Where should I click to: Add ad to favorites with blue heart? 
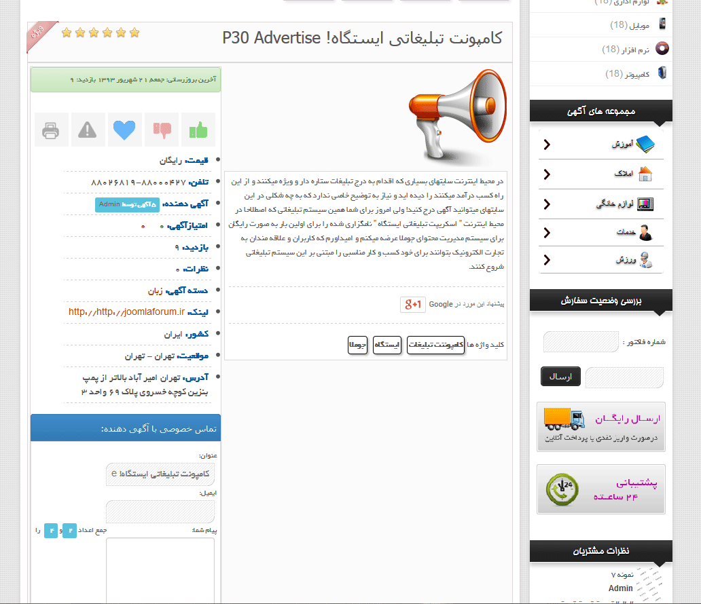(125, 130)
